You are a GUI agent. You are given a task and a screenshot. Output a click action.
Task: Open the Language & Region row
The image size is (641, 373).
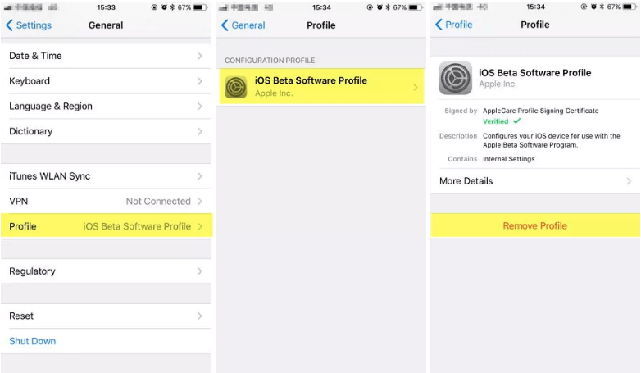[106, 107]
